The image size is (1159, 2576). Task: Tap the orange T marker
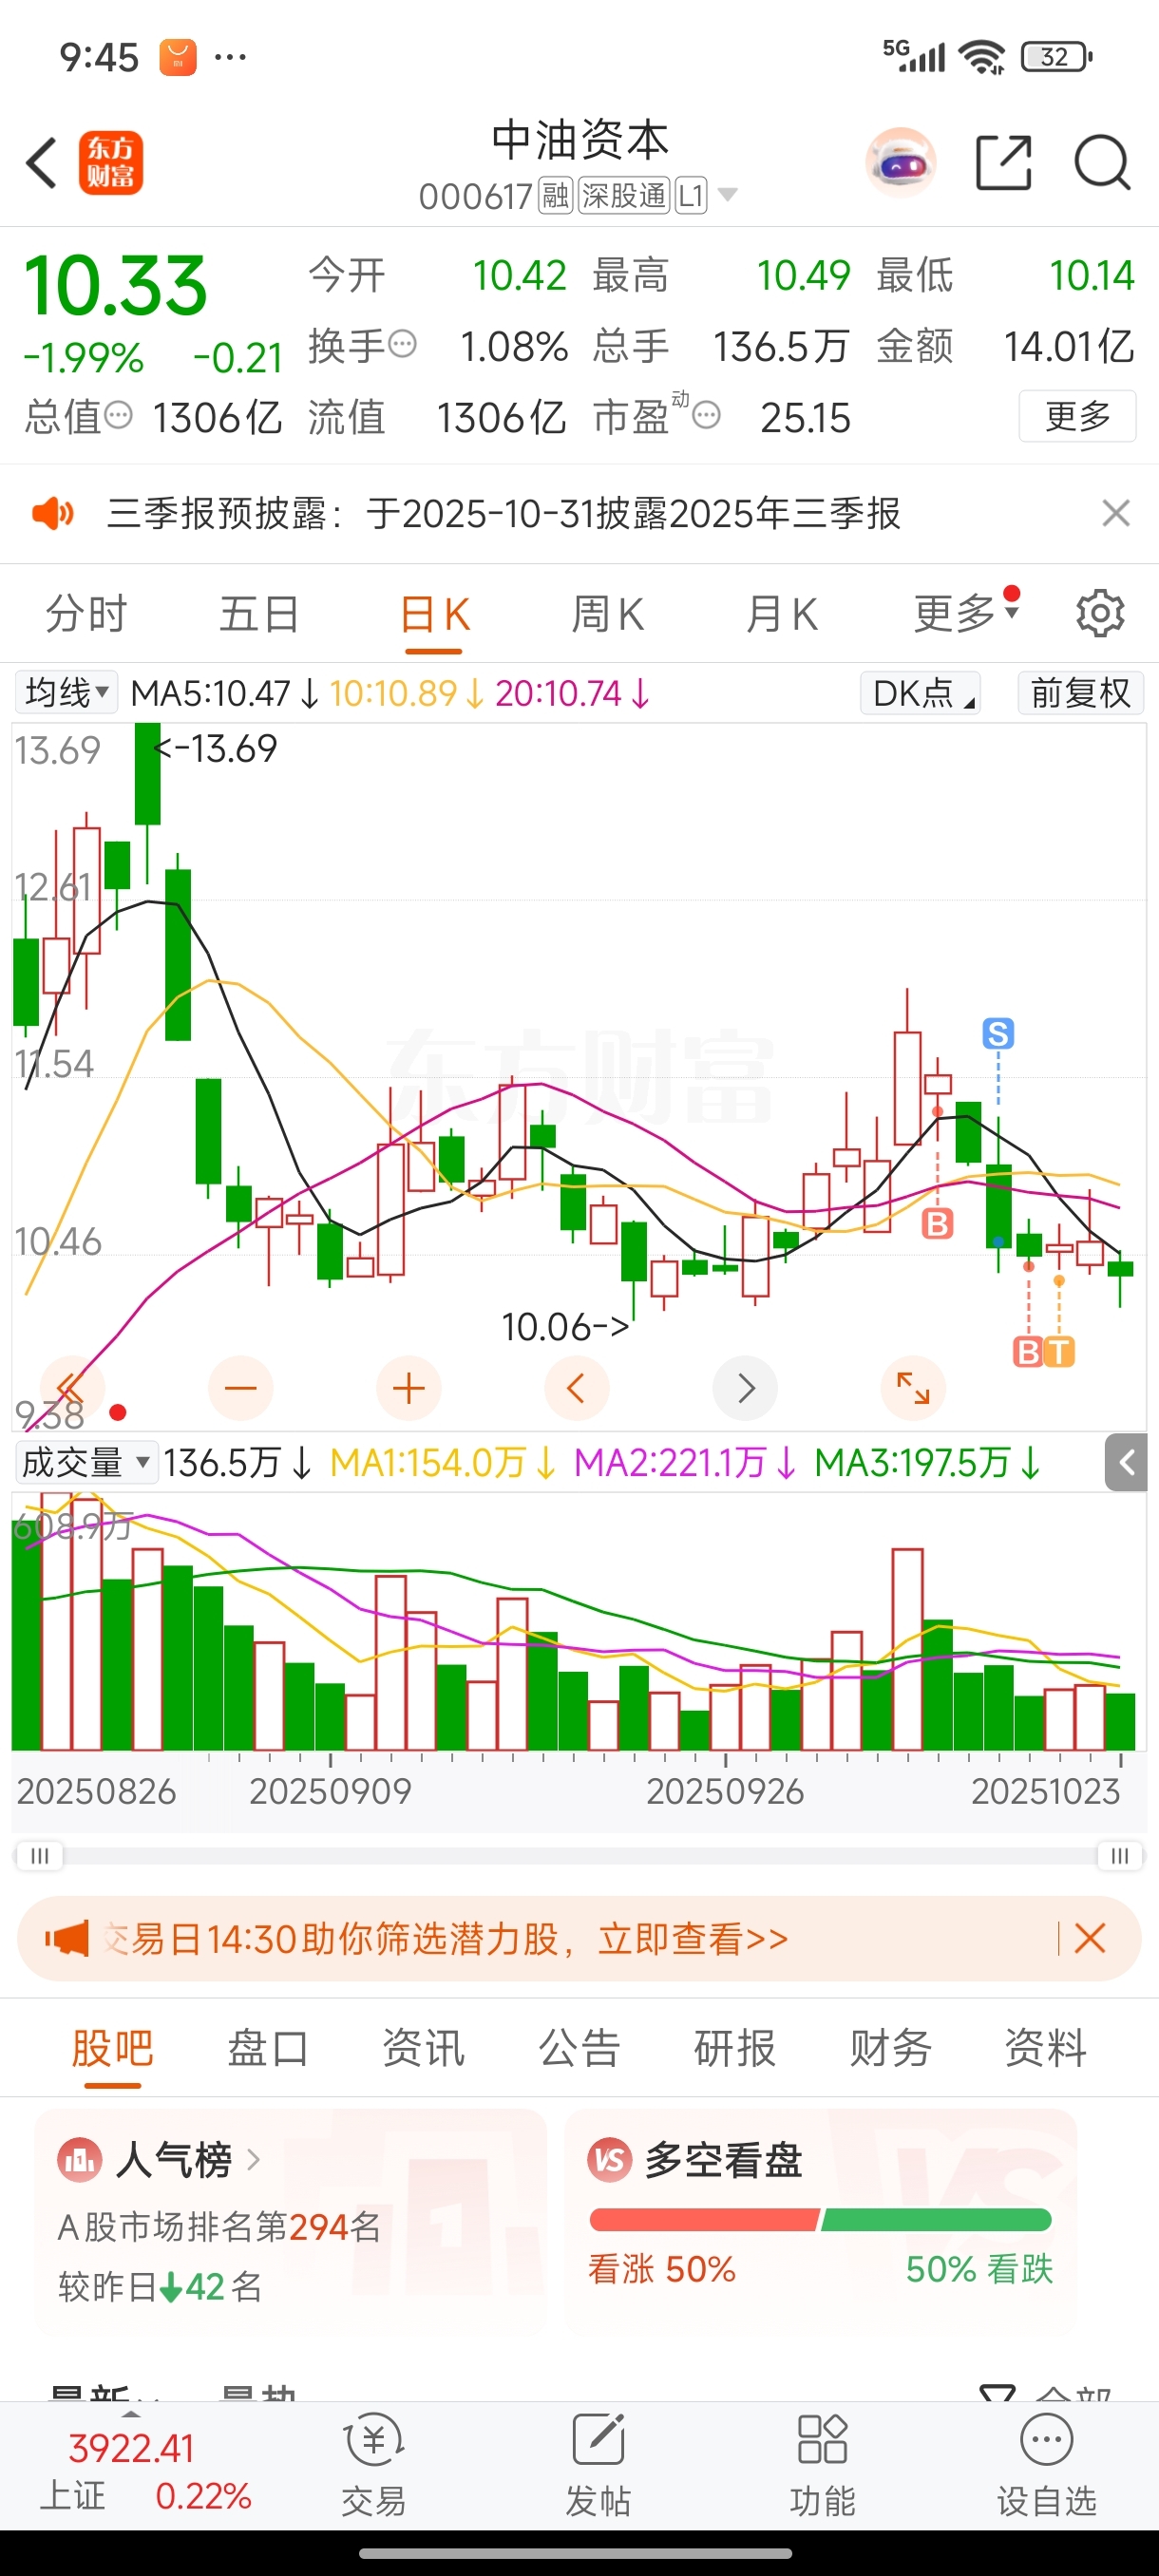(1059, 1352)
